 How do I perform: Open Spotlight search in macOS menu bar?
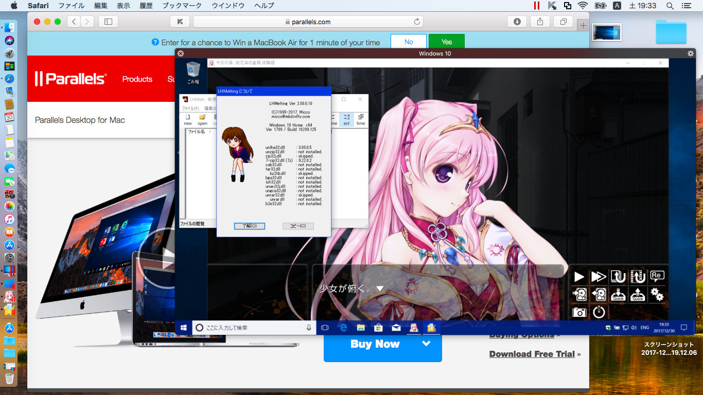tap(670, 6)
